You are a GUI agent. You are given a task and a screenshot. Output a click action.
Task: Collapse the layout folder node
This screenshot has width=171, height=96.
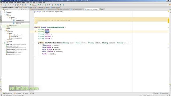pyautogui.click(x=6, y=33)
